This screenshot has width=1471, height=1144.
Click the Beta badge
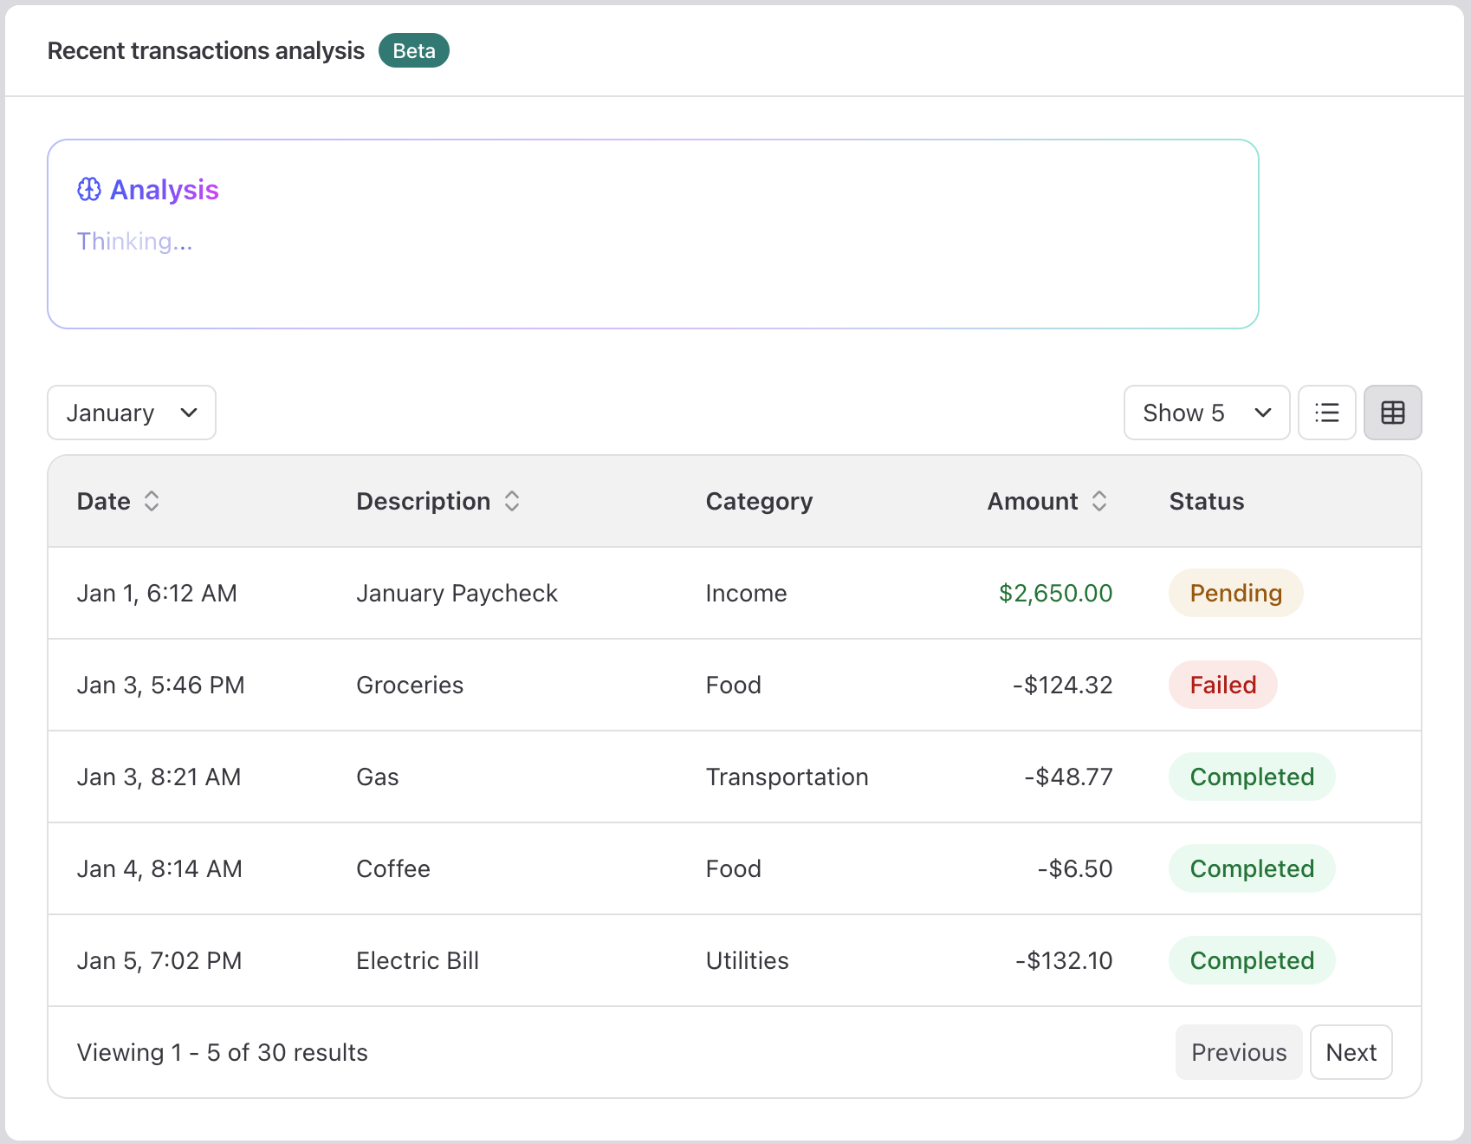[413, 50]
